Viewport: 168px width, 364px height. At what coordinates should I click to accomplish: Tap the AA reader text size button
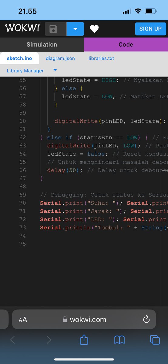point(23,319)
